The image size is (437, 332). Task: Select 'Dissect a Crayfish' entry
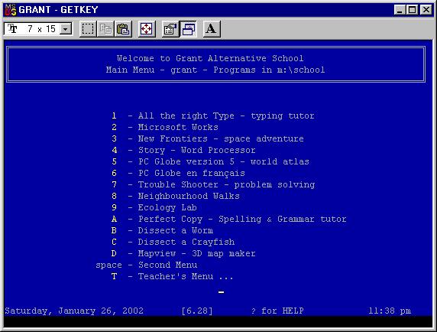pyautogui.click(x=173, y=242)
